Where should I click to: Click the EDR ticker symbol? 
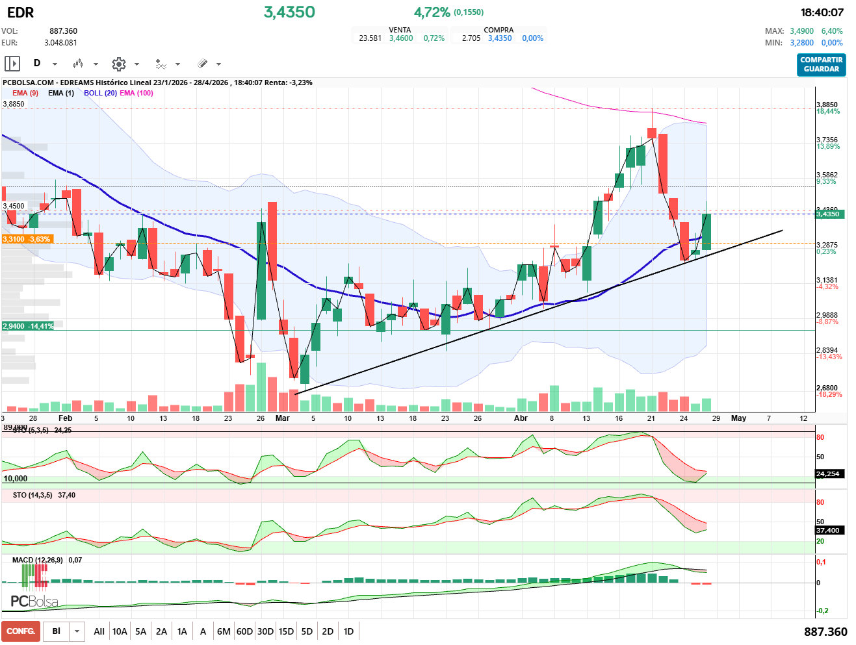[x=20, y=12]
